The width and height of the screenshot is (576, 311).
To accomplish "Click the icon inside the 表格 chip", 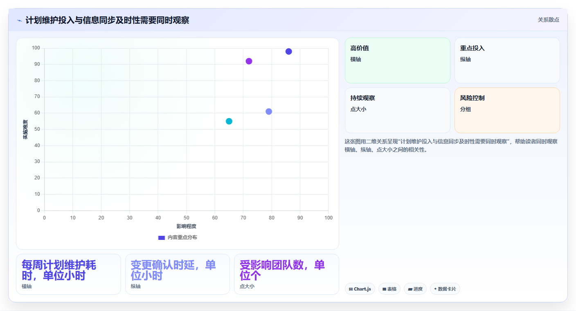I will [x=385, y=289].
